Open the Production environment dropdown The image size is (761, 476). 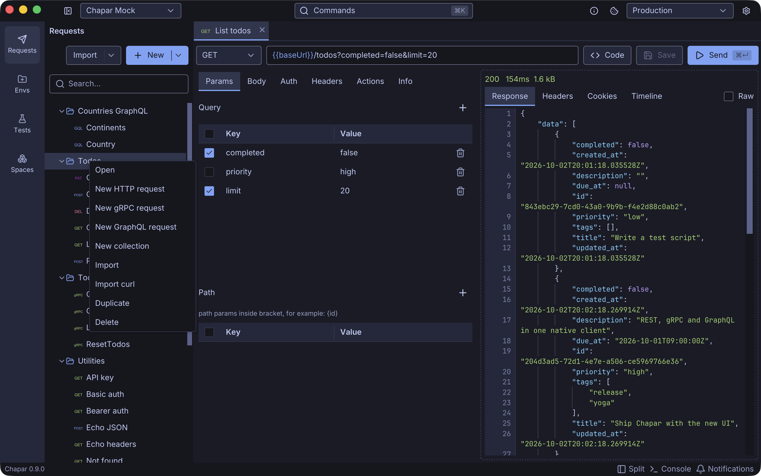(x=680, y=10)
